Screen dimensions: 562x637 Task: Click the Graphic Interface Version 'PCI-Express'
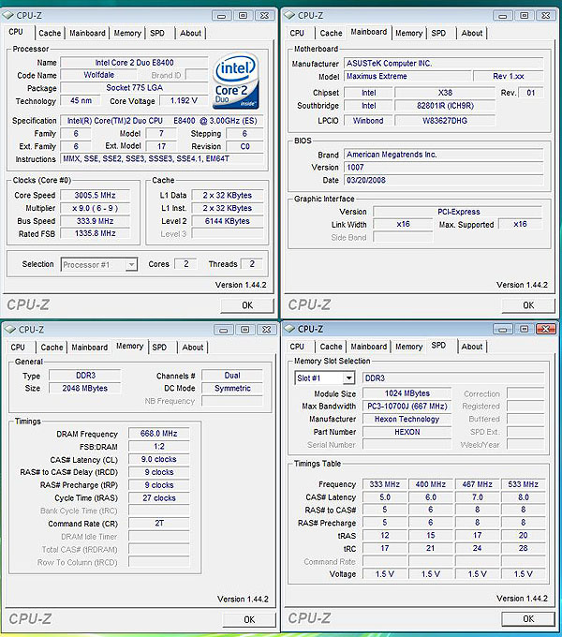tap(458, 212)
